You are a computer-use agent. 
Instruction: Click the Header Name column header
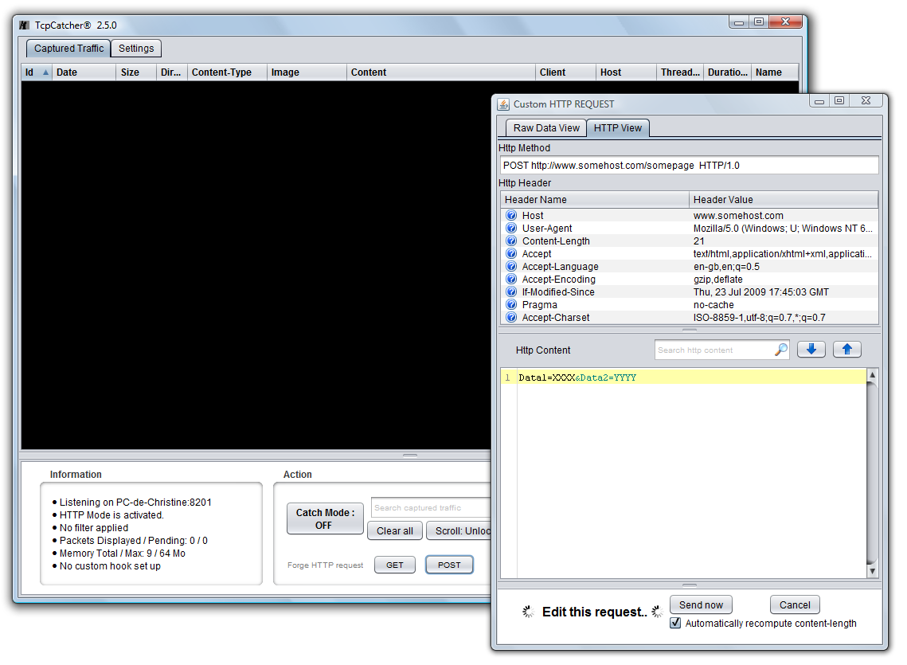(595, 200)
